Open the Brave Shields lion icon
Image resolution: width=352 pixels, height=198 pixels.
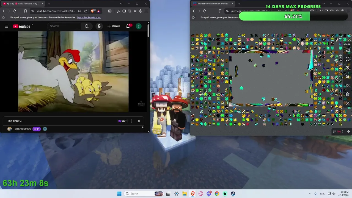93,11
